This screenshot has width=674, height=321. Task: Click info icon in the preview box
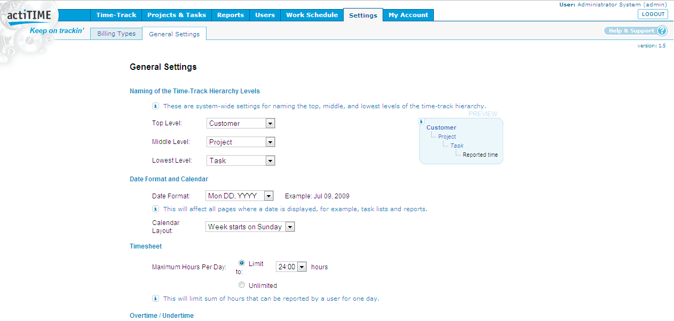pyautogui.click(x=422, y=121)
